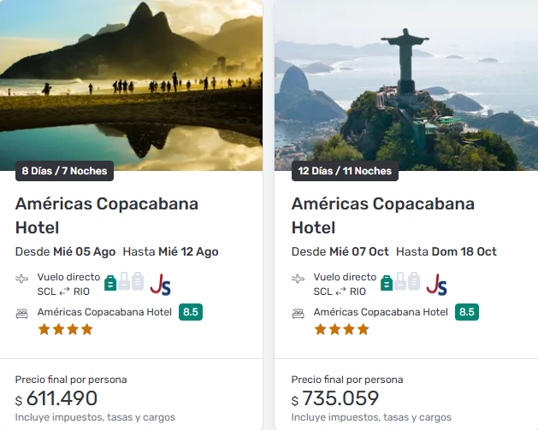Click the grey suitcase icons in the right card
The width and height of the screenshot is (538, 430).
pos(407,282)
